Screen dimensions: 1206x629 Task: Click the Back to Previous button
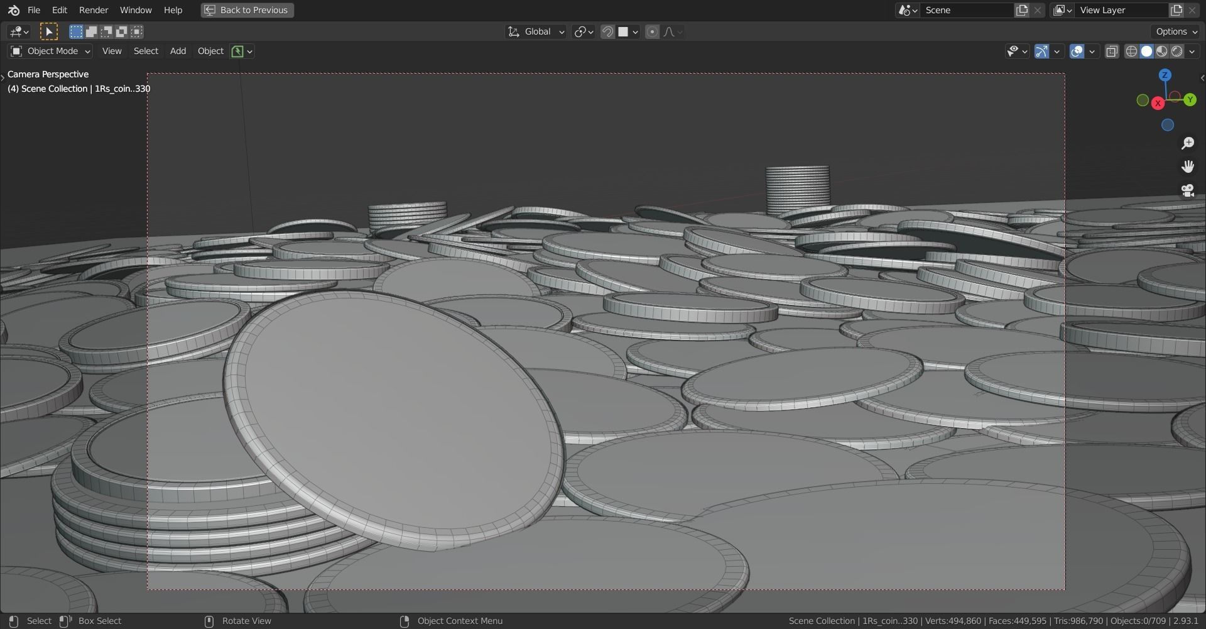246,10
